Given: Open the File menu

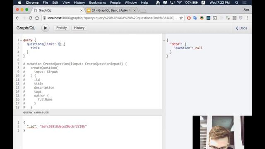Looking at the screenshot, I should 45,2.
